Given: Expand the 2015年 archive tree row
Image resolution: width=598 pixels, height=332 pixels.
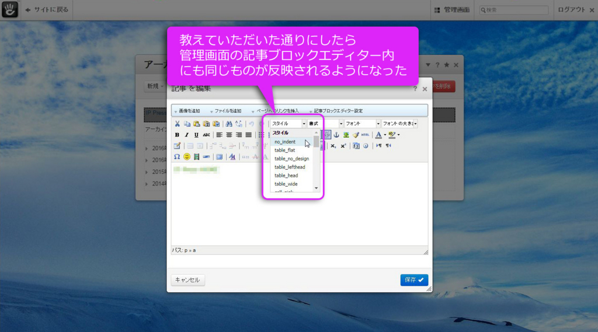Looking at the screenshot, I should tap(147, 172).
